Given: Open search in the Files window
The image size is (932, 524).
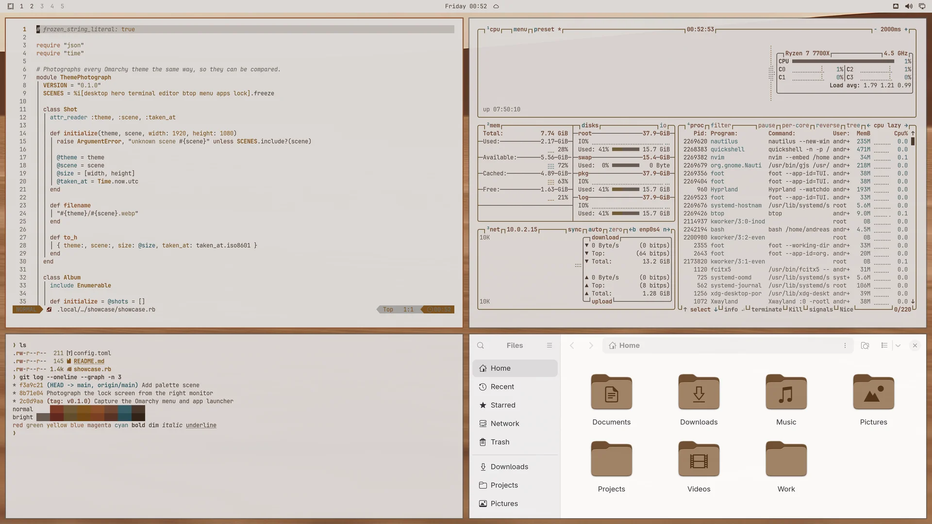Looking at the screenshot, I should coord(481,345).
